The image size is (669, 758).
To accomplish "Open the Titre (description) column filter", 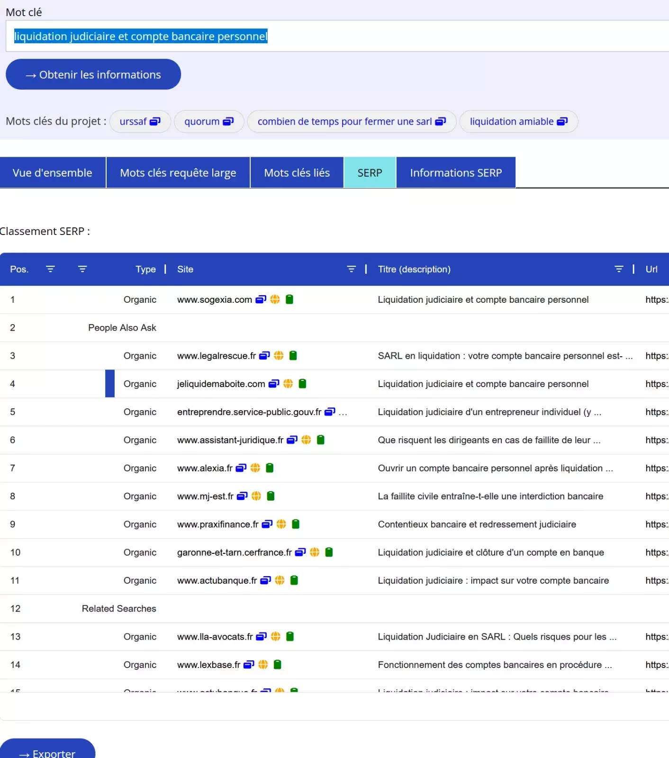I will [x=619, y=269].
